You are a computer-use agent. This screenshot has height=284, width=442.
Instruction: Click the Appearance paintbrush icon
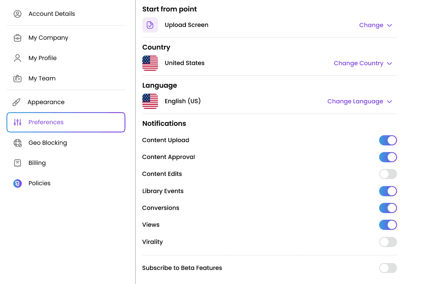click(x=17, y=102)
